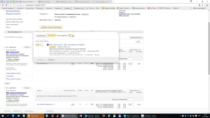Open 'Виртуальные визитки' link
210x118 pixels.
(13, 11)
